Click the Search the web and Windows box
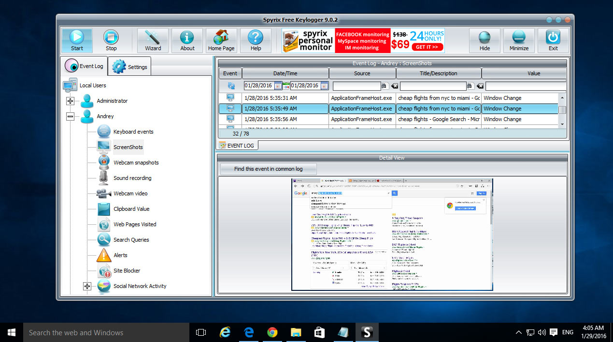Viewport: 613px width, 342px height. click(x=106, y=332)
